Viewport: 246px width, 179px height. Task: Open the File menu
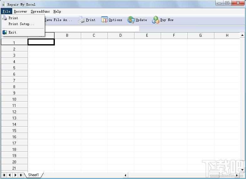point(7,12)
